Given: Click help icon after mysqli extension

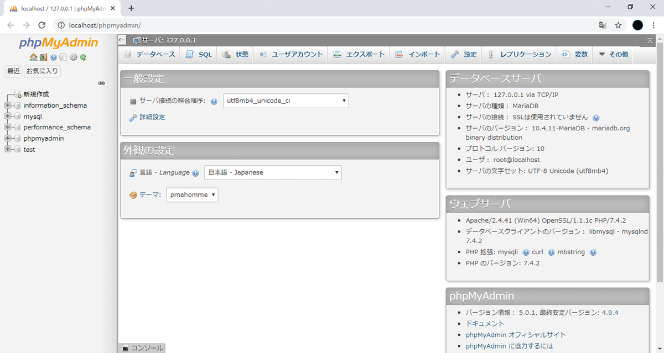Looking at the screenshot, I should tap(526, 252).
